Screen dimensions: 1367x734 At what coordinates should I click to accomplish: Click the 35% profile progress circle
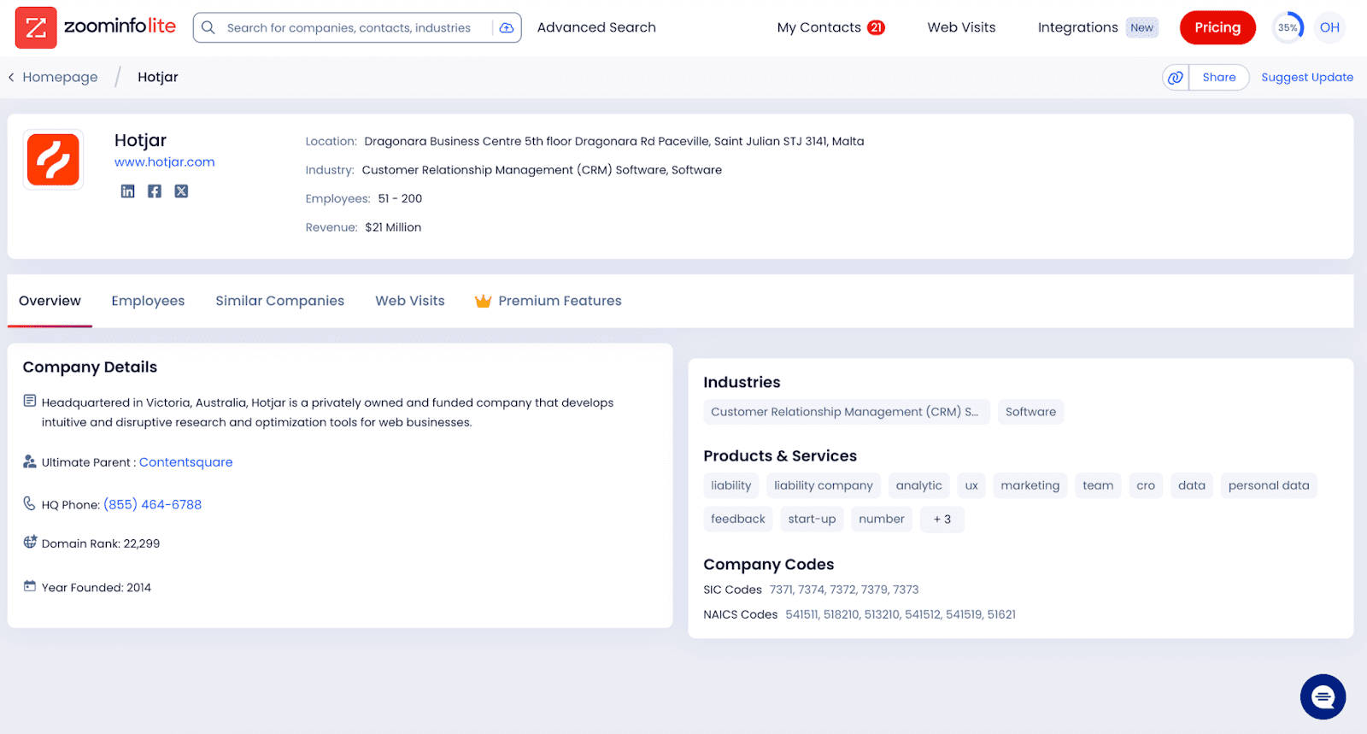pos(1288,27)
